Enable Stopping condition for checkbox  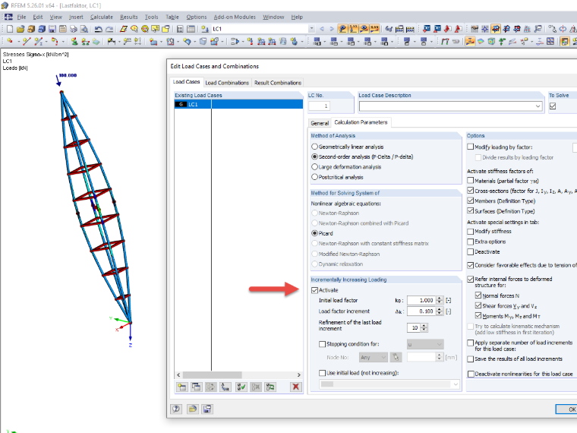pyautogui.click(x=323, y=344)
